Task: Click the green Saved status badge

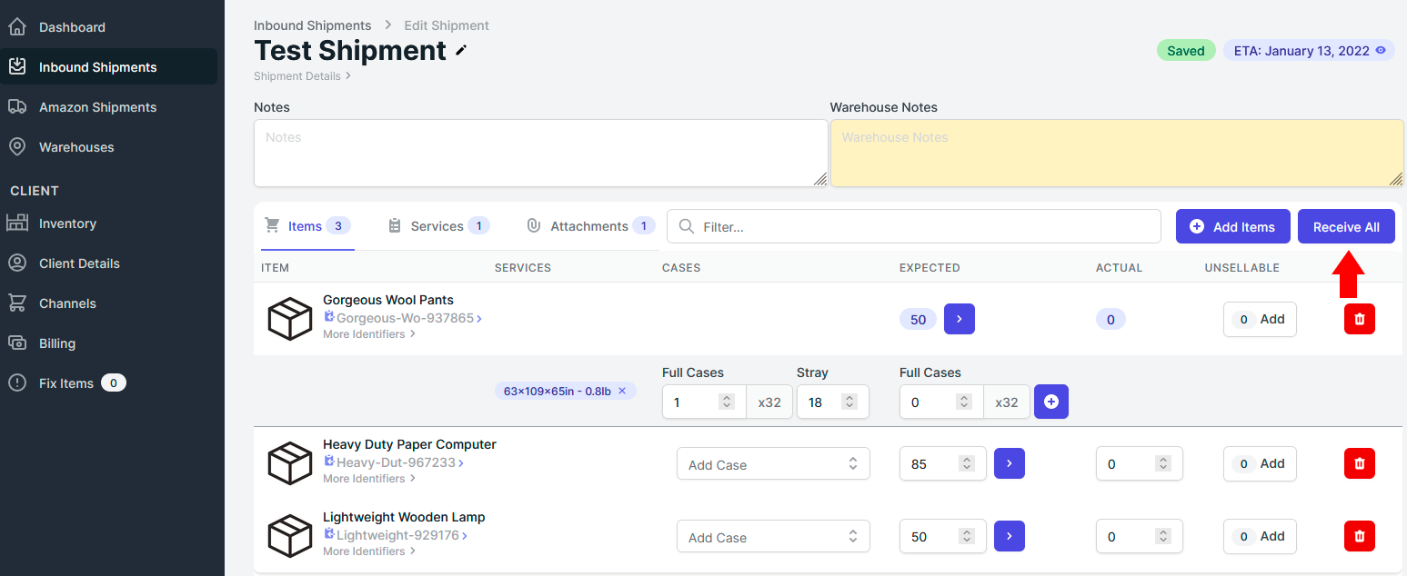Action: pos(1186,51)
